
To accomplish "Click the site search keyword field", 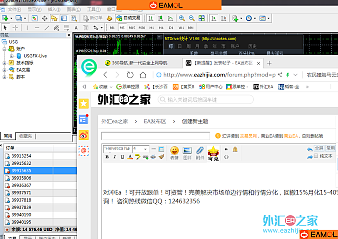I will [206, 100].
